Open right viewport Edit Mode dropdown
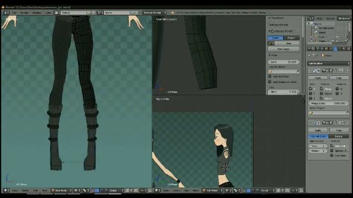 click(212, 190)
